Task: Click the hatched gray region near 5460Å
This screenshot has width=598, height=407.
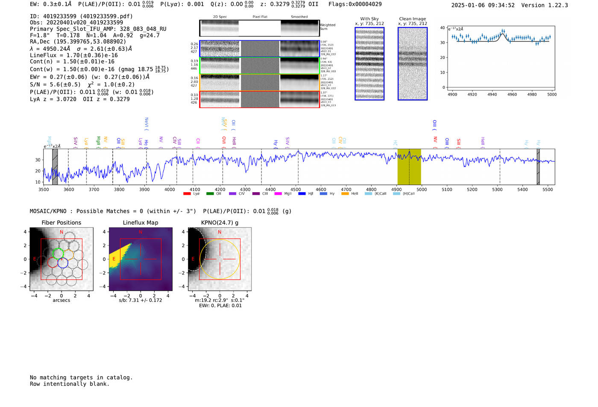Action: [x=538, y=167]
